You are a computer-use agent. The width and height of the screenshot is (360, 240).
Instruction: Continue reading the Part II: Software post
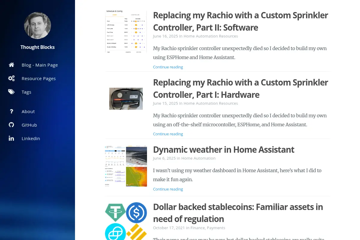click(168, 67)
